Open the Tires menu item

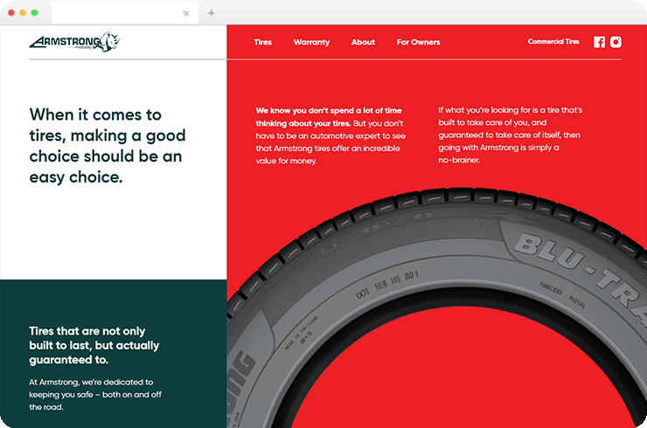[262, 42]
